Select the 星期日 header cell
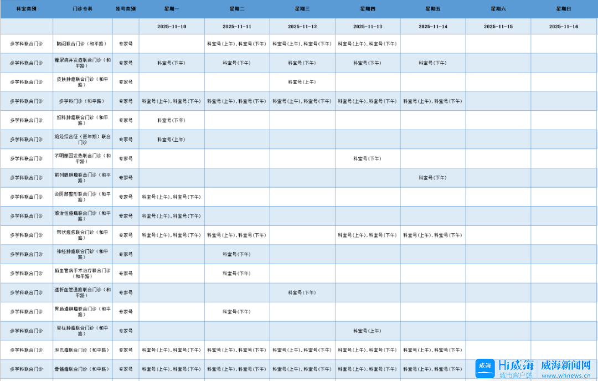 pos(564,9)
